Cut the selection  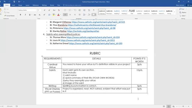pyautogui.click(x=6, y=9)
